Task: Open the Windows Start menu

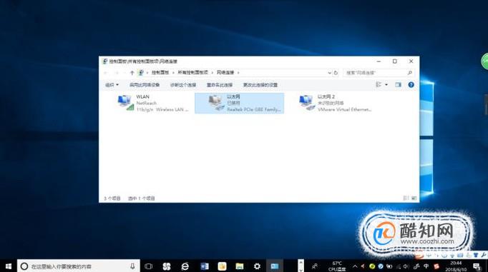Action: (9, 266)
